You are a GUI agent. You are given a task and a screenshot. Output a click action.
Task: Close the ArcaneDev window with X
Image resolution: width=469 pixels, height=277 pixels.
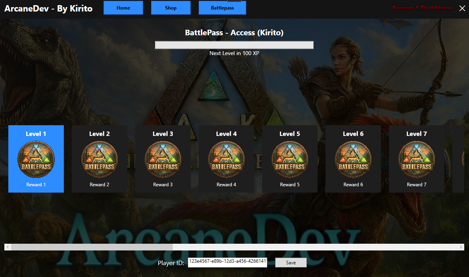point(462,8)
